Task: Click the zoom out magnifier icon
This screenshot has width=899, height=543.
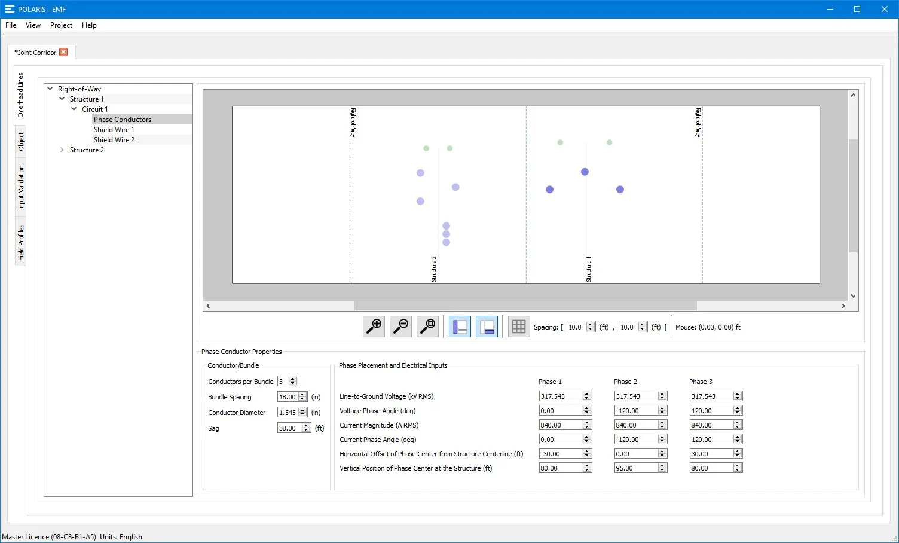Action: [400, 327]
